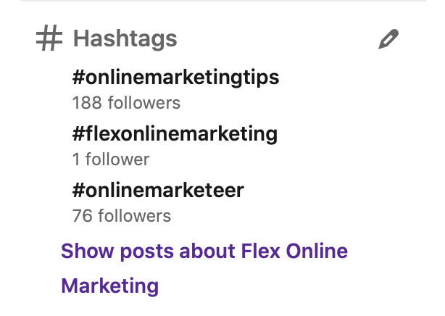View posts via the purple Show posts link
Screen dimensions: 445x316
(204, 268)
